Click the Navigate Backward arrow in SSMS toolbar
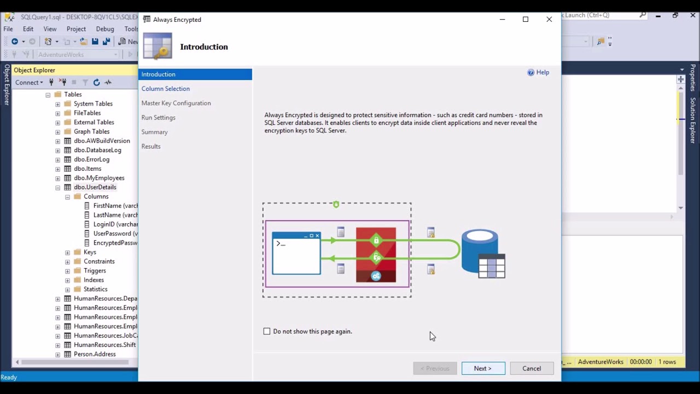This screenshot has width=700, height=394. tap(15, 42)
